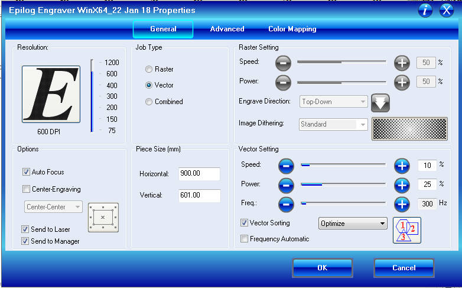Switch to the General tab
This screenshot has width=462, height=288.
(x=163, y=29)
